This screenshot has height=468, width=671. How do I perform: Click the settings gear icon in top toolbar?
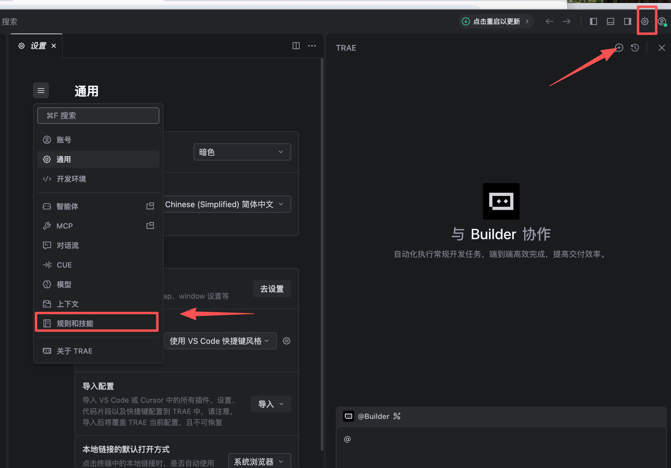(644, 21)
